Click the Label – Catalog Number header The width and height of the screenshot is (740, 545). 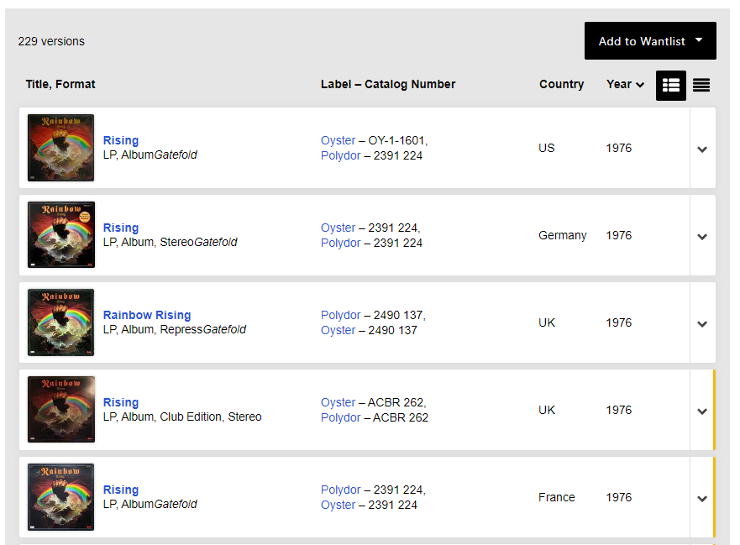[x=388, y=84]
